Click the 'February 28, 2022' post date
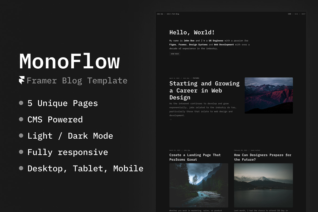Viewport: 318px width, 212px height. coord(241,150)
